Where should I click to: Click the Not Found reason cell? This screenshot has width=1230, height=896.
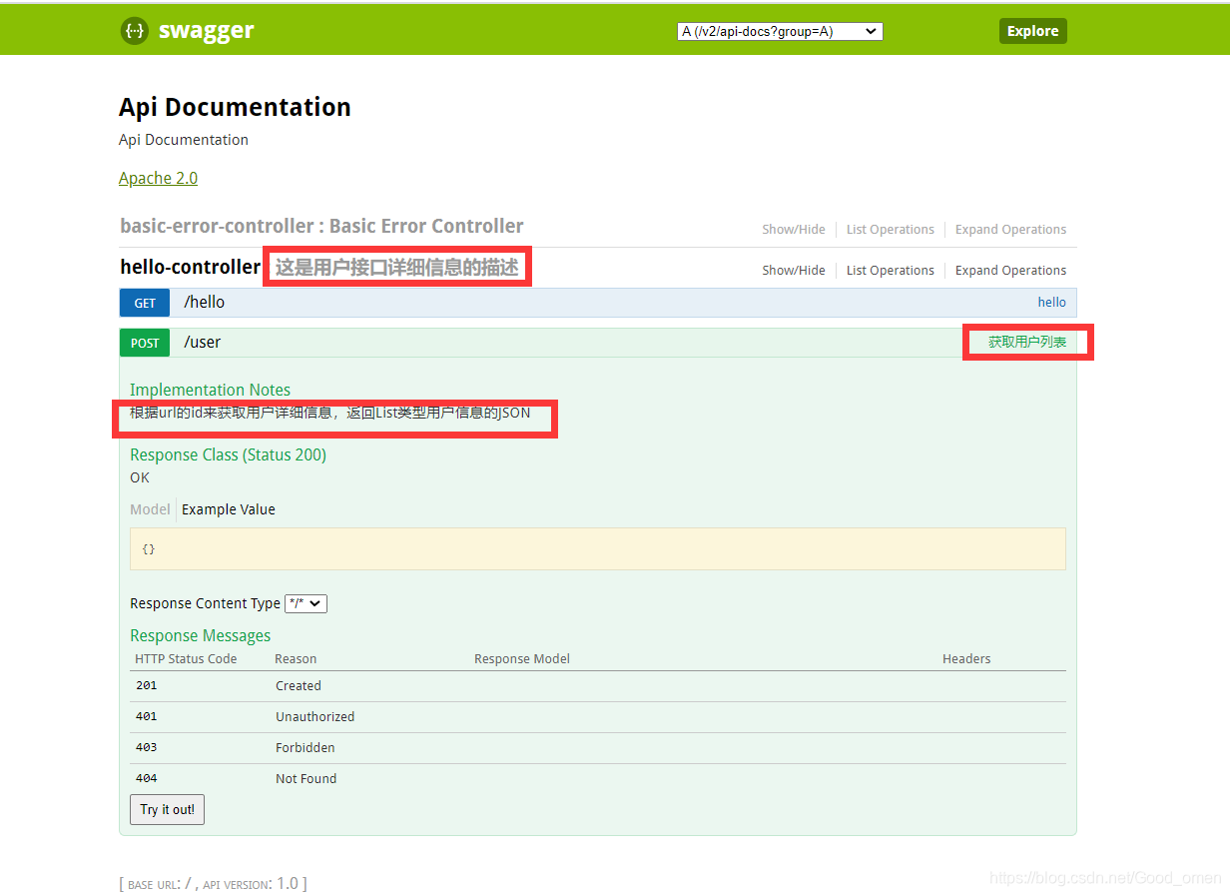coord(307,778)
